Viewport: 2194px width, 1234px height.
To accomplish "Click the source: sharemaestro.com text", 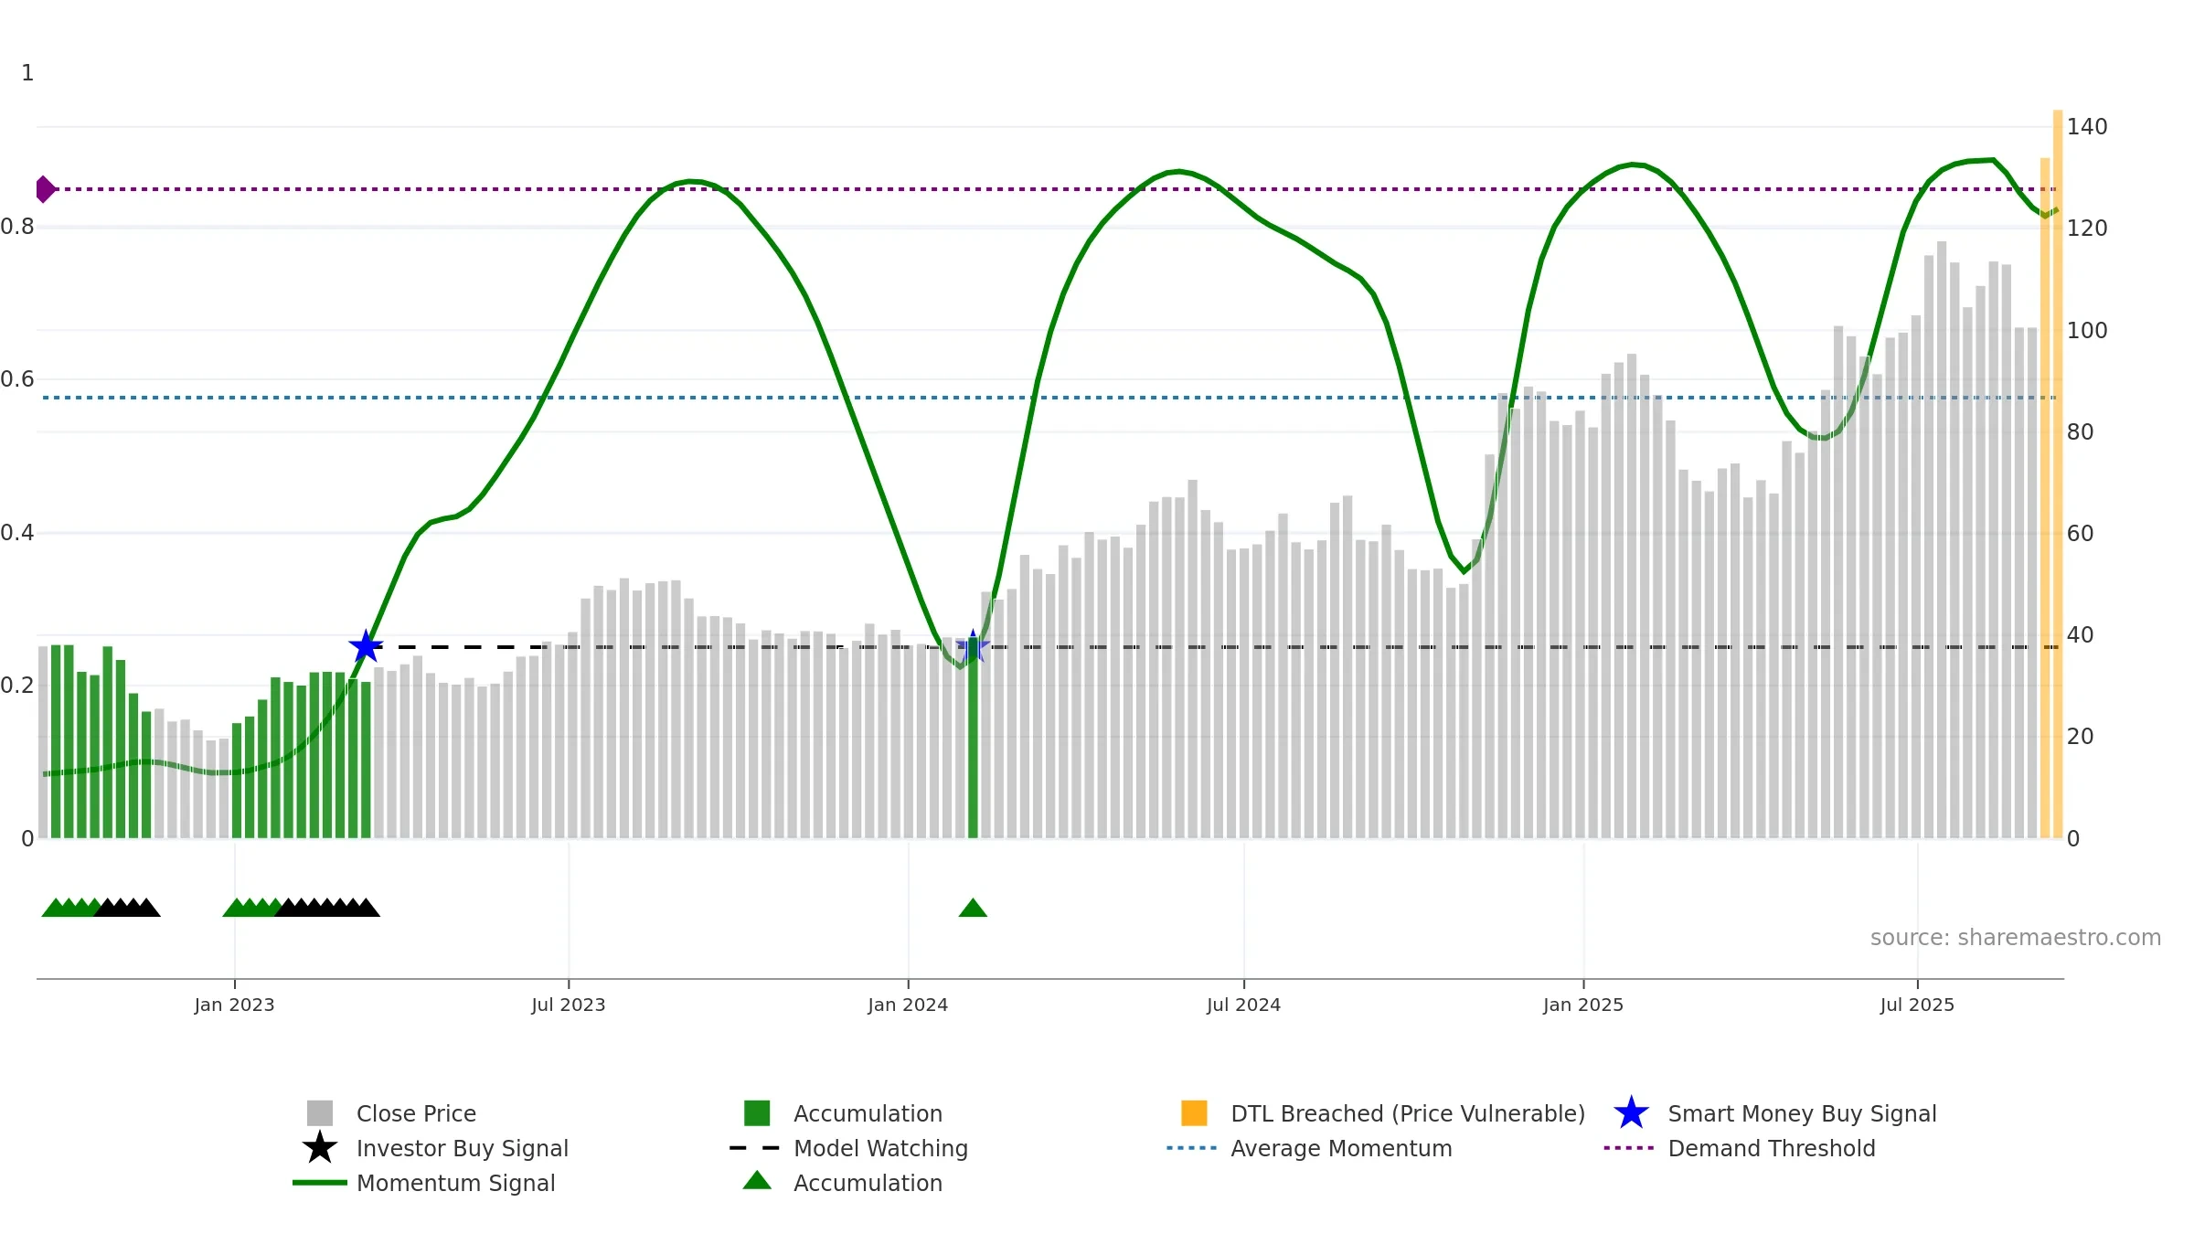I will click(2016, 938).
